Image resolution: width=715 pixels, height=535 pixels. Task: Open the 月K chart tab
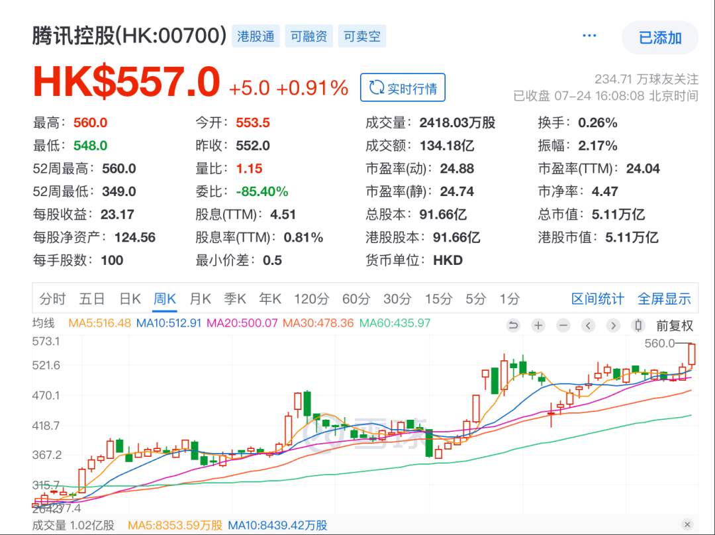[200, 299]
